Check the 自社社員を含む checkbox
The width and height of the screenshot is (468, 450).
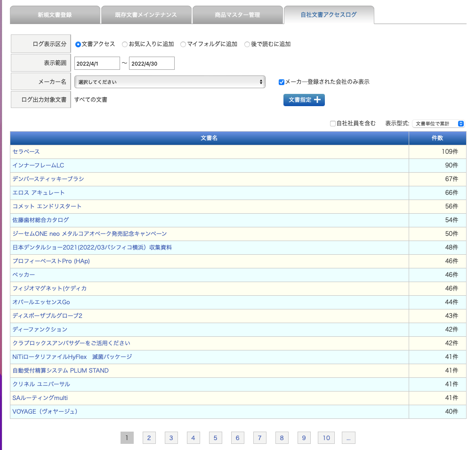[x=333, y=124]
